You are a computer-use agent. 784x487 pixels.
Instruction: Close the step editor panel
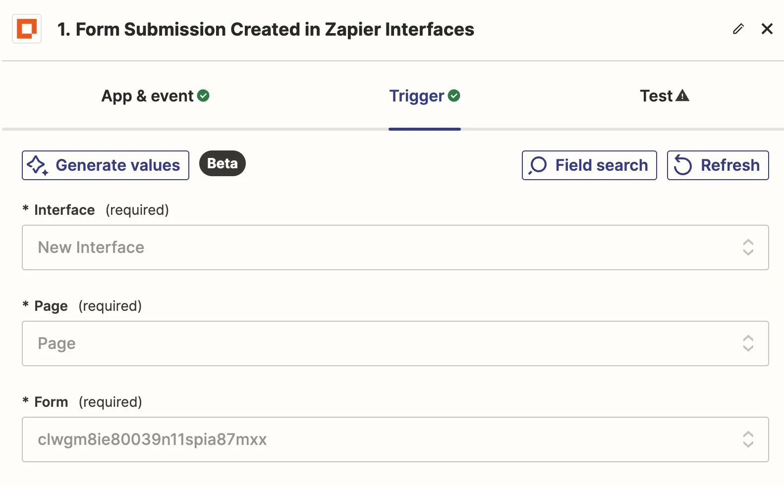click(x=767, y=29)
